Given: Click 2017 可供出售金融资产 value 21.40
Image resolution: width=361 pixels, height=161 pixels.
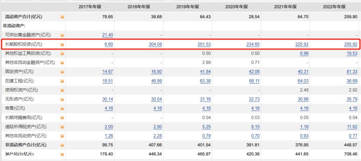Looking at the screenshot, I should pyautogui.click(x=108, y=35).
